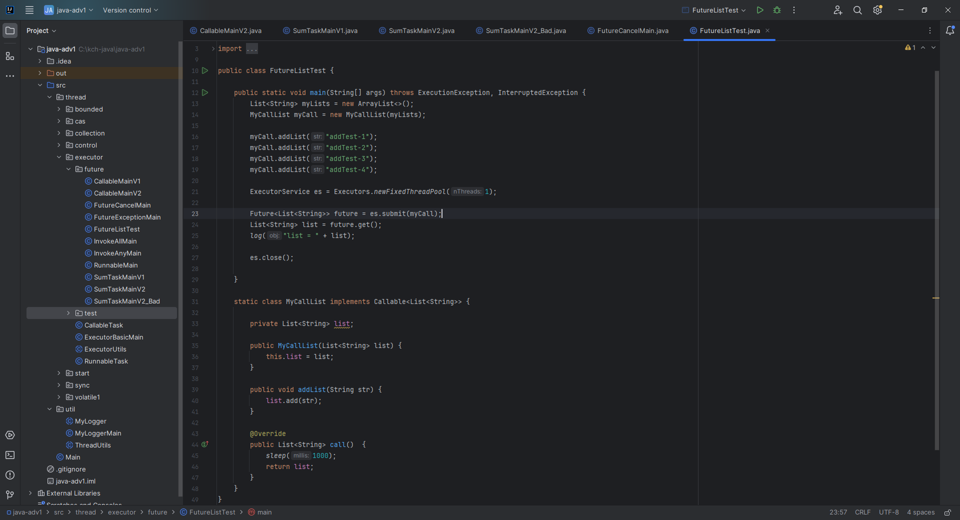Open the FutureListTest run configuration dropdown
Image resolution: width=960 pixels, height=520 pixels.
click(714, 10)
